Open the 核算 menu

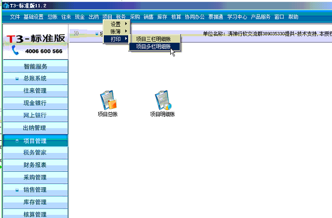pos(176,17)
